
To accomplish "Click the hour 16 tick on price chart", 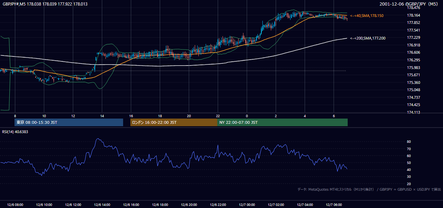I will tap(131, 116).
